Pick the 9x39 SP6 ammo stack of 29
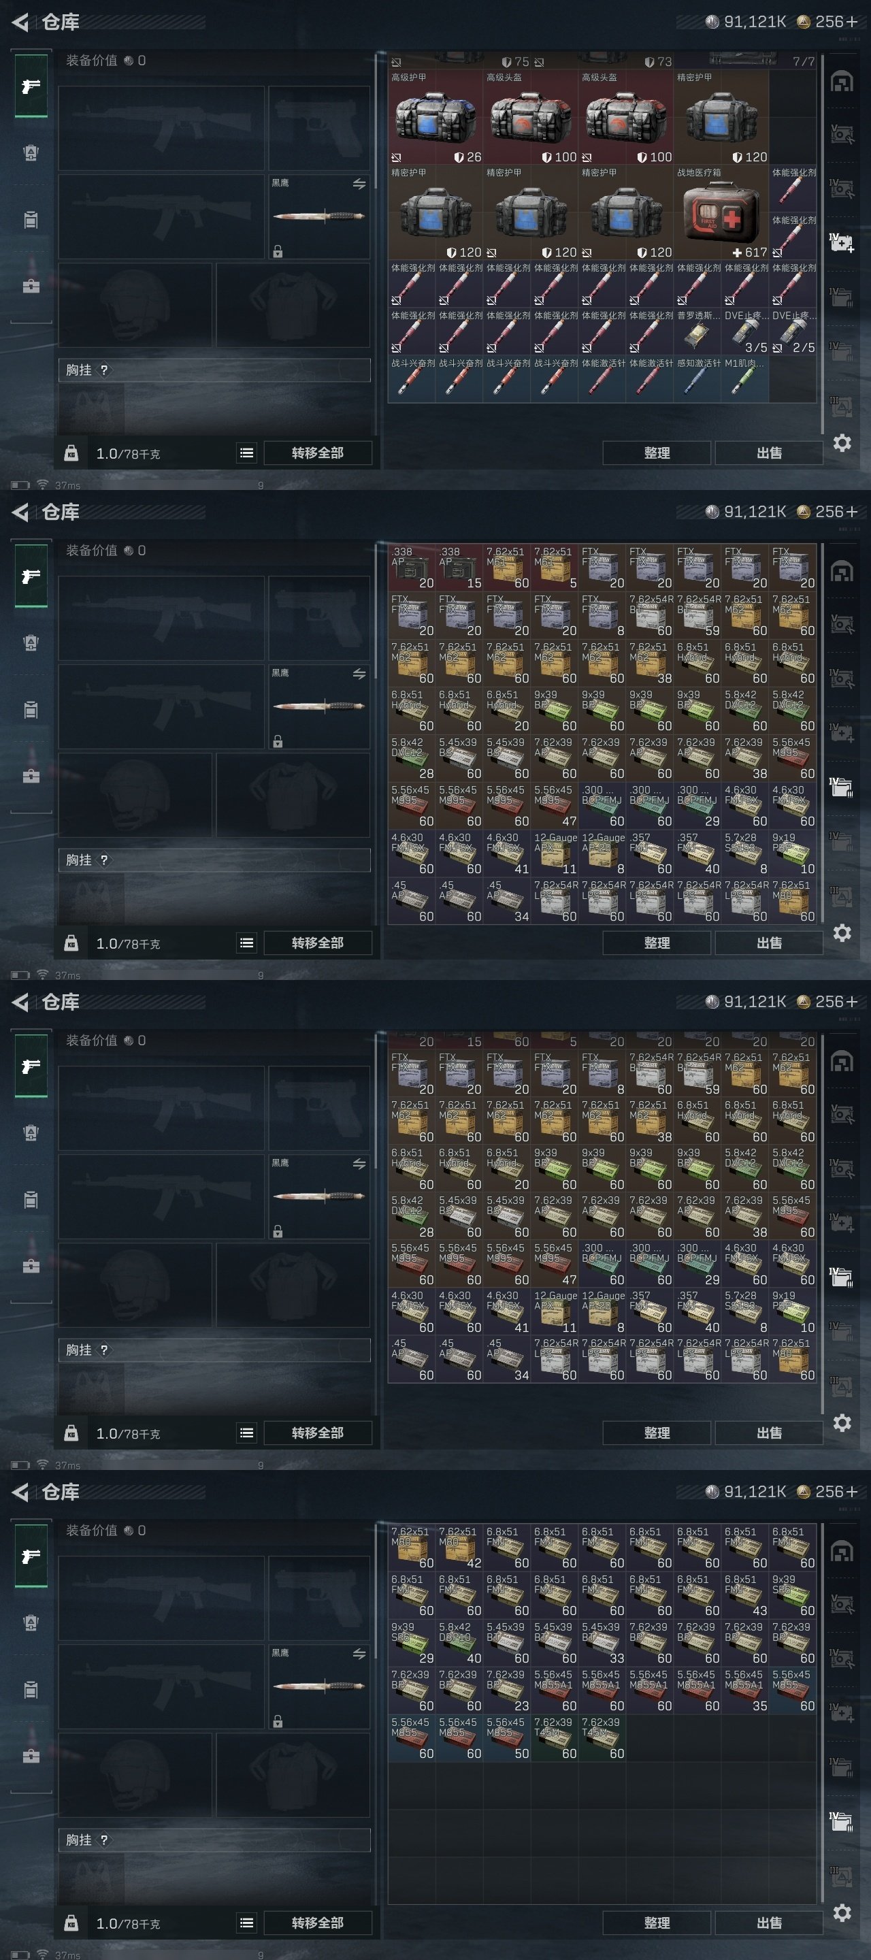871x1960 pixels. pos(412,1643)
